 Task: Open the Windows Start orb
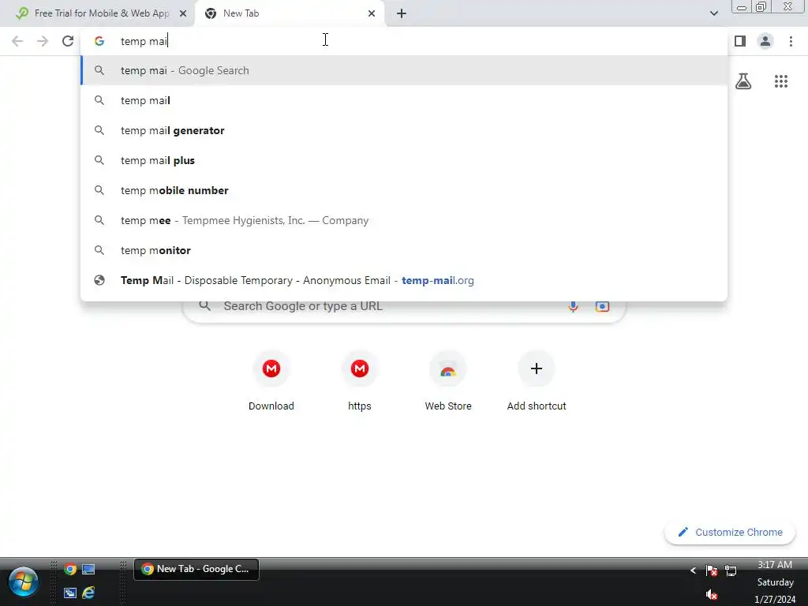(23, 582)
